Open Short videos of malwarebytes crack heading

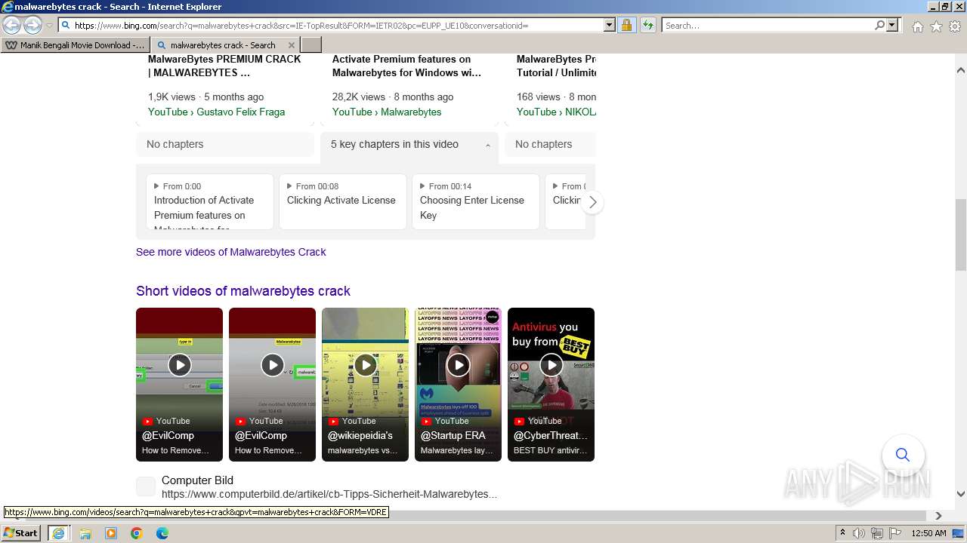click(x=243, y=291)
